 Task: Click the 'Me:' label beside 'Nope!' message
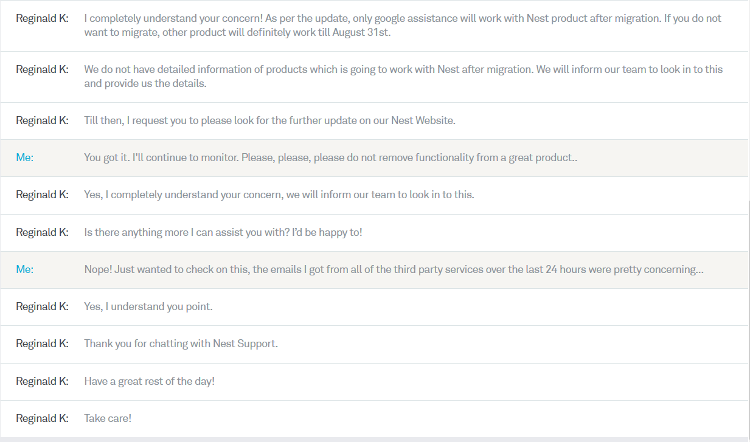[x=25, y=269]
